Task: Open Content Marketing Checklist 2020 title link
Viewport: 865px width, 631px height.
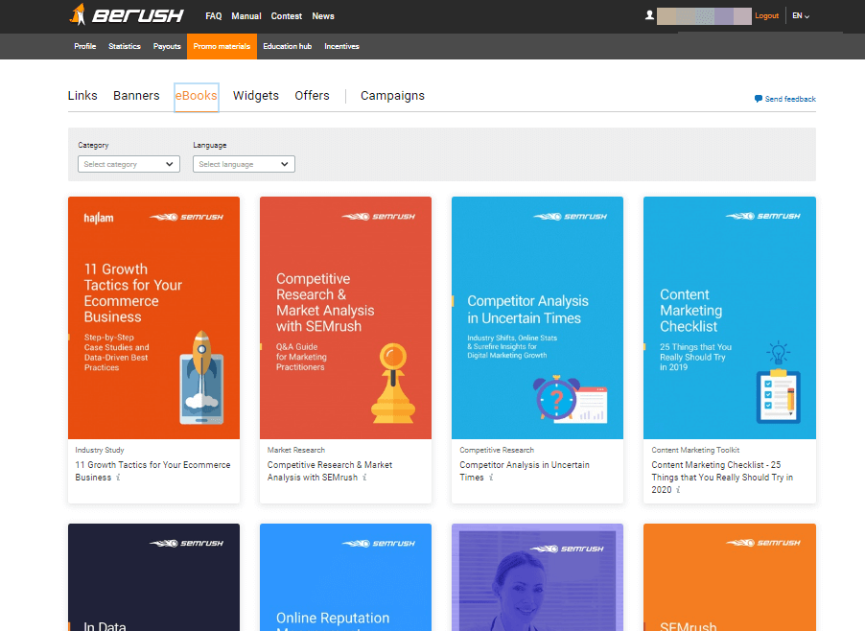Action: point(721,478)
